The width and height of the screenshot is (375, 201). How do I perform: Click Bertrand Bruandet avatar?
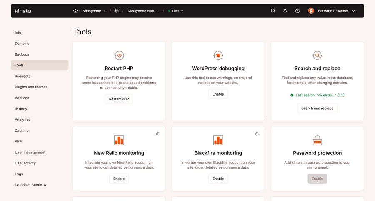(311, 11)
